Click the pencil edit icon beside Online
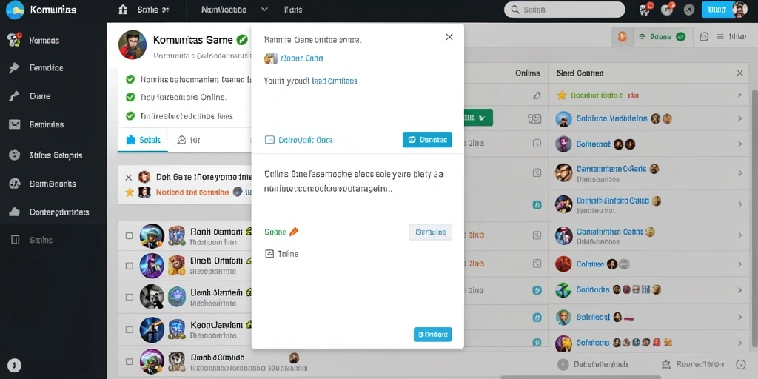 point(536,95)
